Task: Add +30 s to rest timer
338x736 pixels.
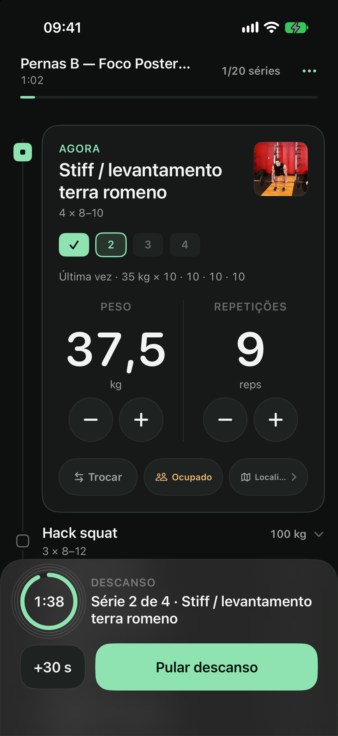Action: coord(53,667)
